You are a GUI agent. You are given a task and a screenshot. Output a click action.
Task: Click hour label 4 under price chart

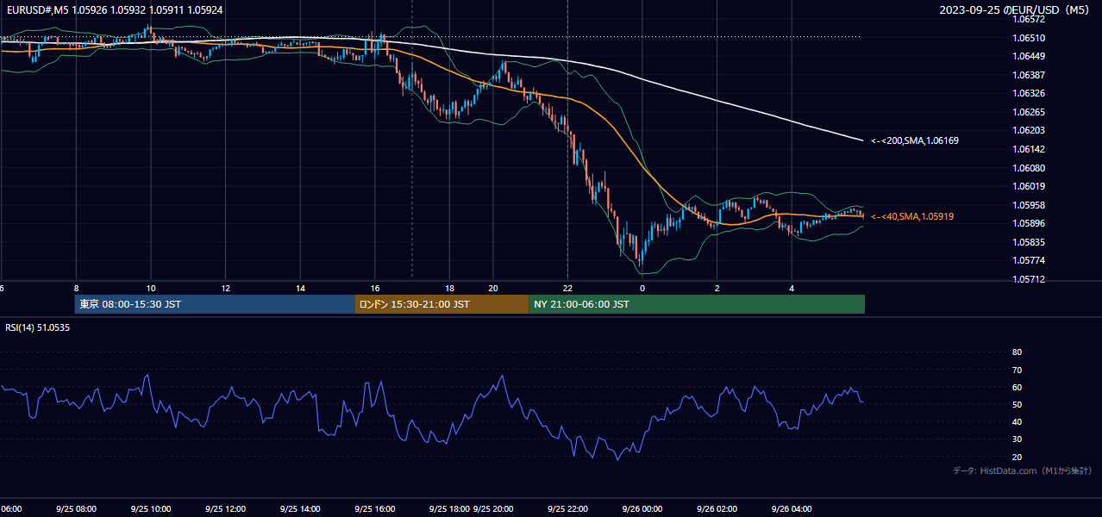[792, 288]
